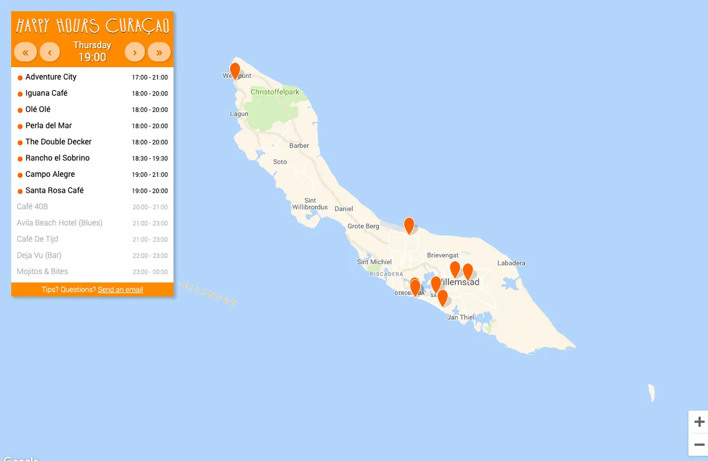Image resolution: width=708 pixels, height=461 pixels.
Task: Select the map pin near Grote Berg
Action: point(409,226)
